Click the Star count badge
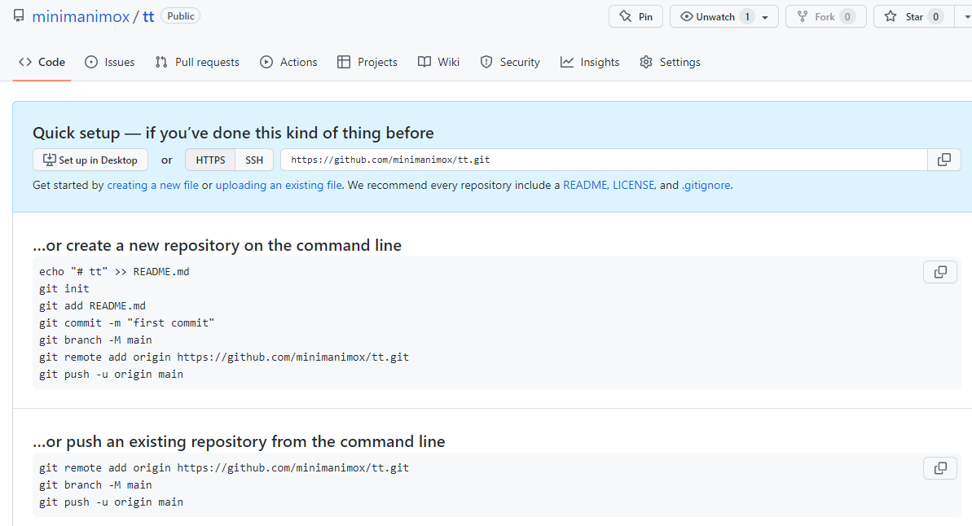 click(936, 17)
